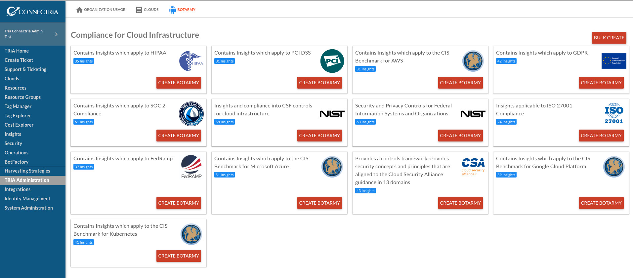The height and width of the screenshot is (278, 633).
Task: Expand the Tria Connectria Admin account chevron
Action: pyautogui.click(x=56, y=34)
